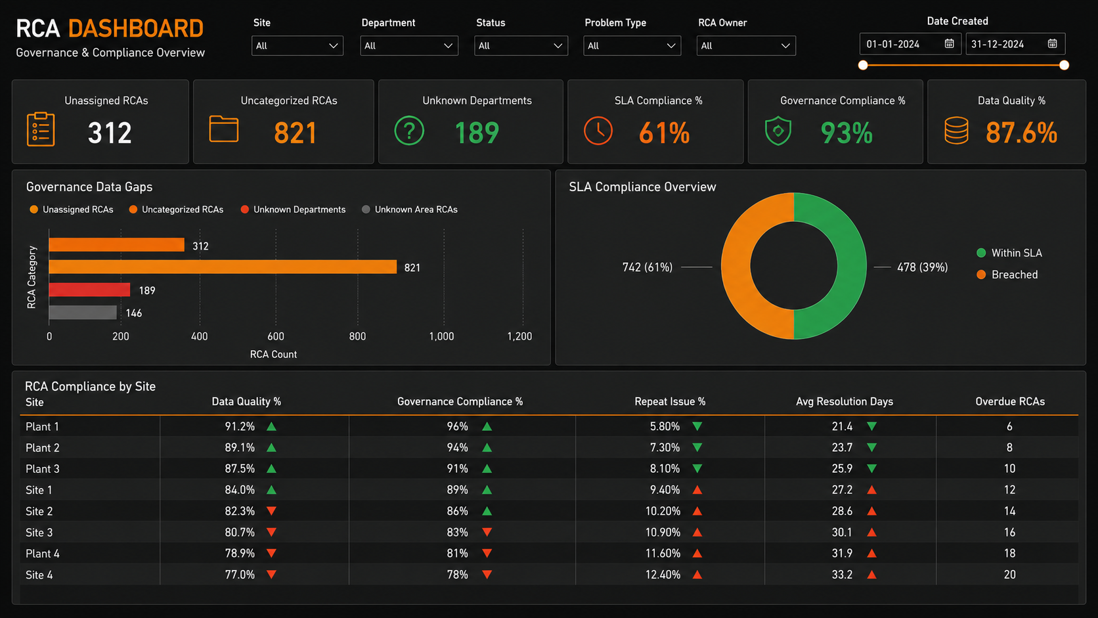Image resolution: width=1098 pixels, height=618 pixels.
Task: Open the end date calendar icon
Action: click(1052, 43)
